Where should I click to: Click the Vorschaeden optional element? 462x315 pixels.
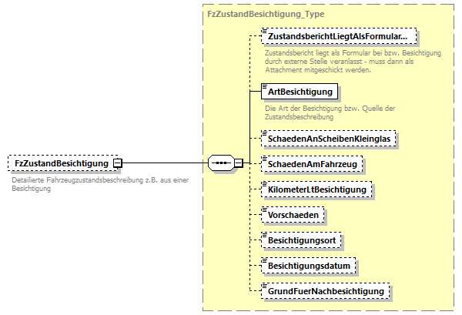click(x=293, y=215)
